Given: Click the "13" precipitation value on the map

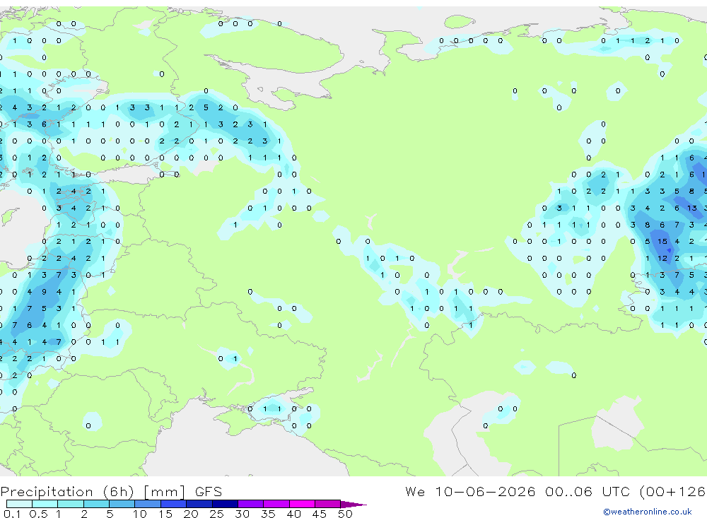Looking at the screenshot, I should click(691, 208).
